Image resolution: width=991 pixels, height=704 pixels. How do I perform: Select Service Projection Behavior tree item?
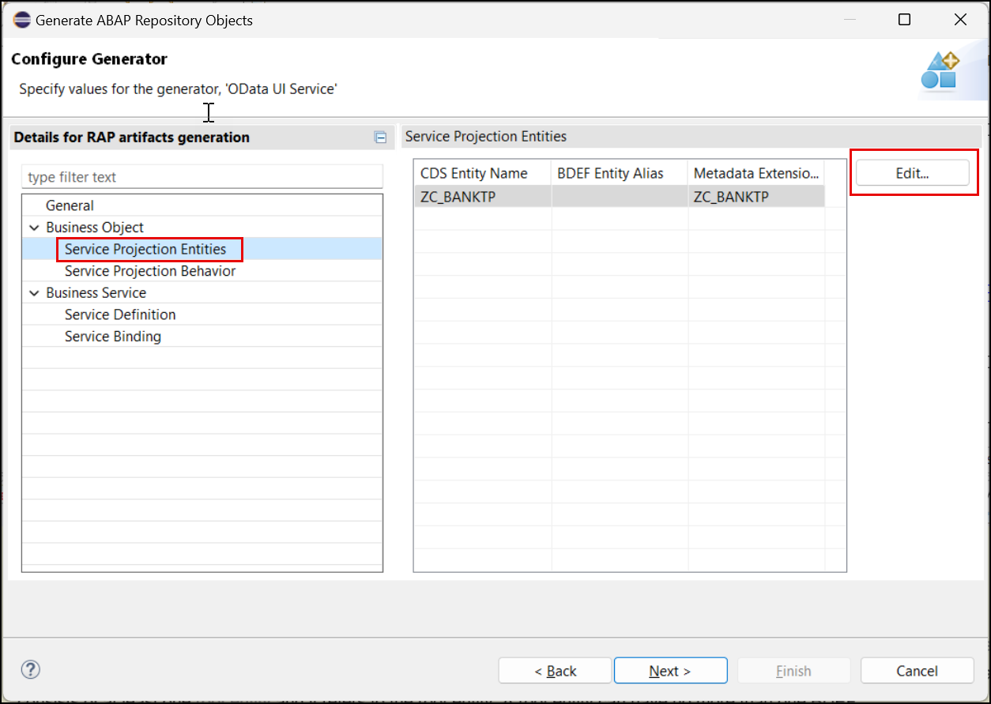click(x=150, y=271)
